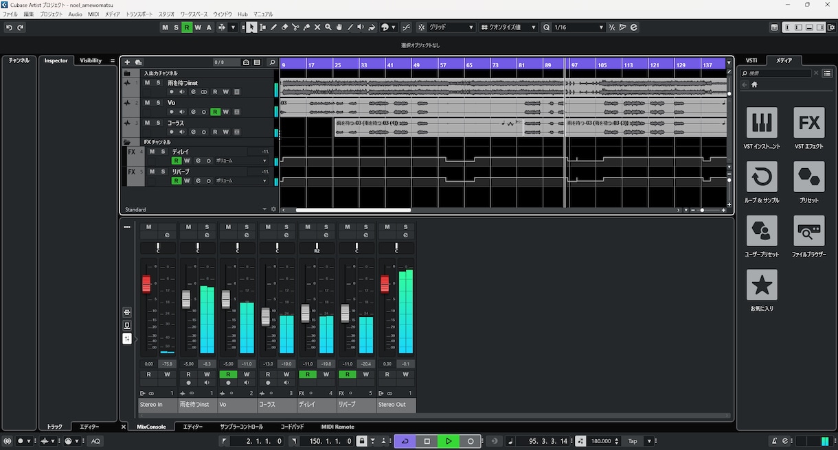Toggle the transport Cycle loop button
This screenshot has height=450, width=838.
[405, 441]
